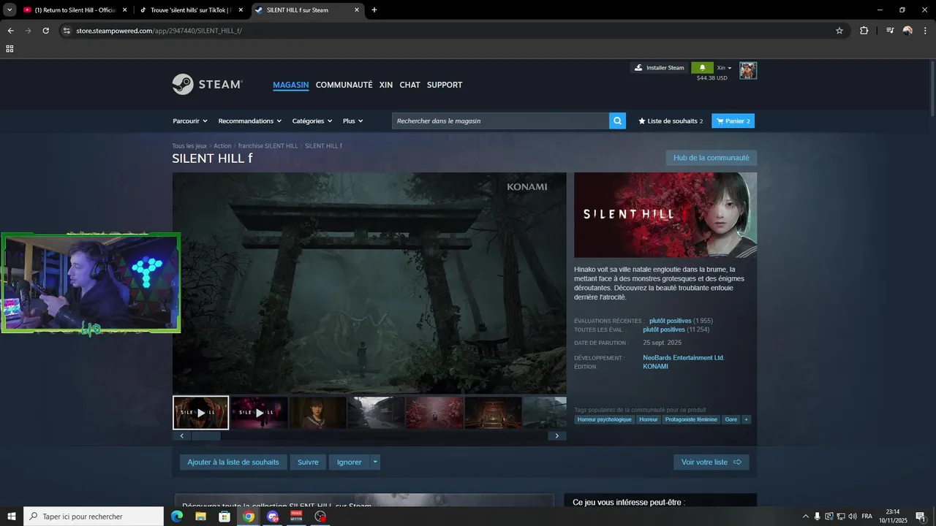The height and width of the screenshot is (526, 936).
Task: Click the Suivre button
Action: click(x=308, y=462)
